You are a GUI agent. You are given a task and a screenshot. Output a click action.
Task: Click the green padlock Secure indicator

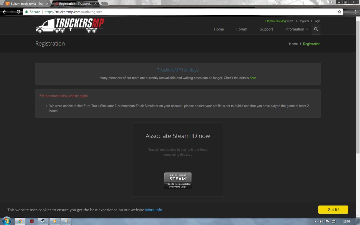[x=33, y=12]
